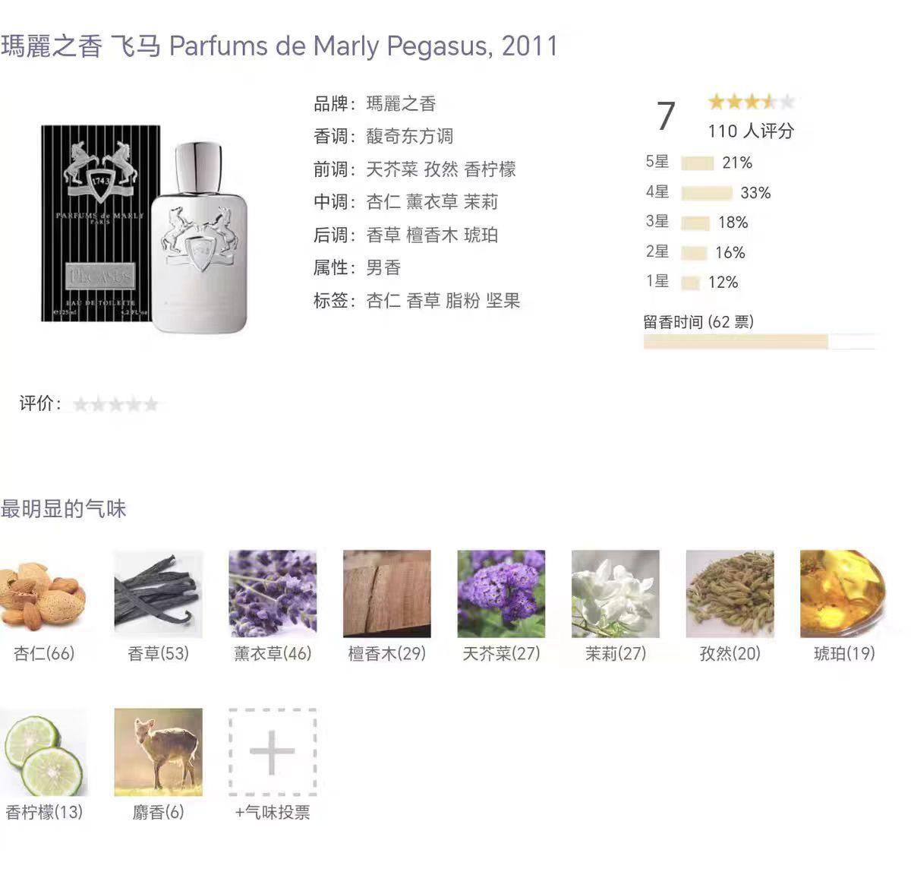Click the jasmine 茉莉 scent image
This screenshot has width=911, height=878.
616,594
